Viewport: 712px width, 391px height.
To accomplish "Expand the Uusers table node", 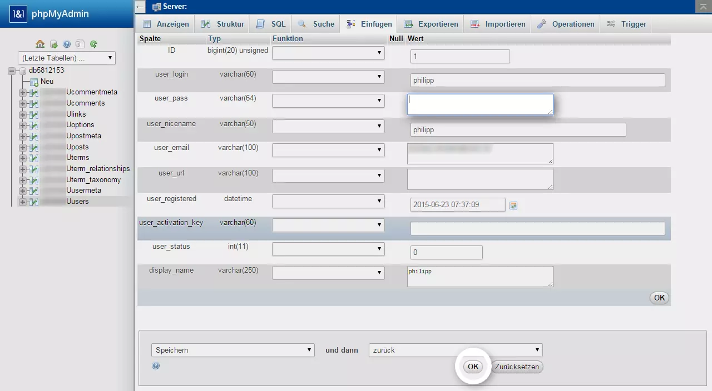I will [23, 202].
